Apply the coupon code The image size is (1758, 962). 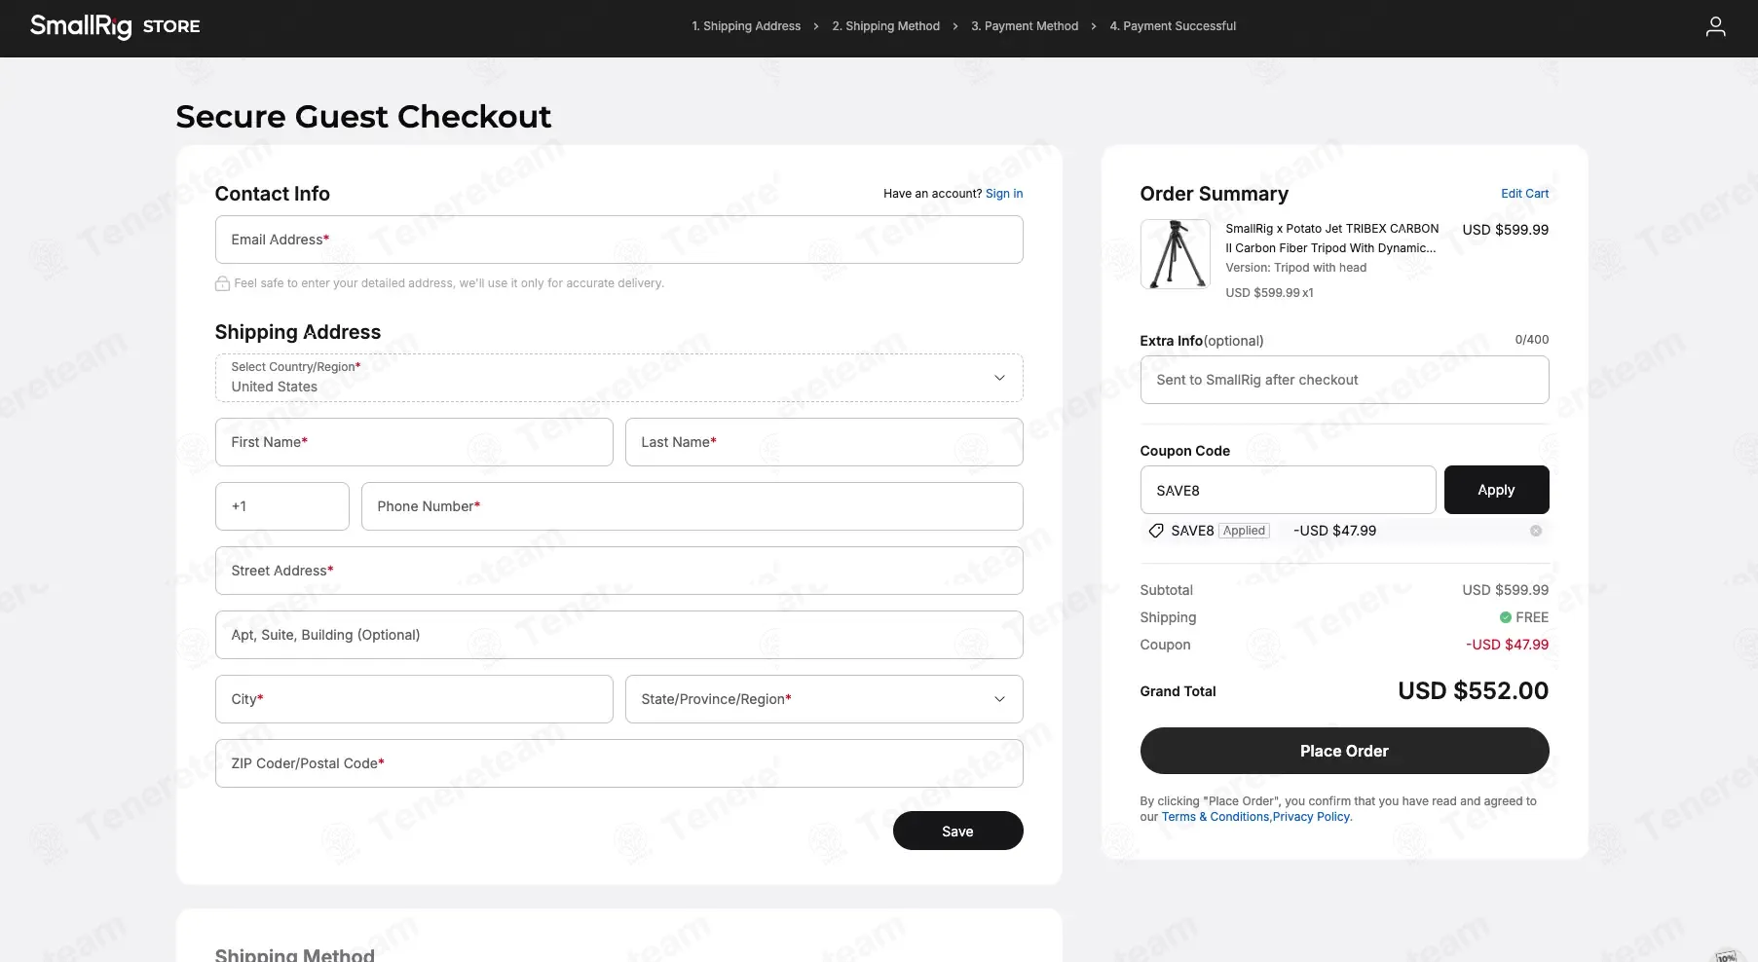(x=1496, y=490)
